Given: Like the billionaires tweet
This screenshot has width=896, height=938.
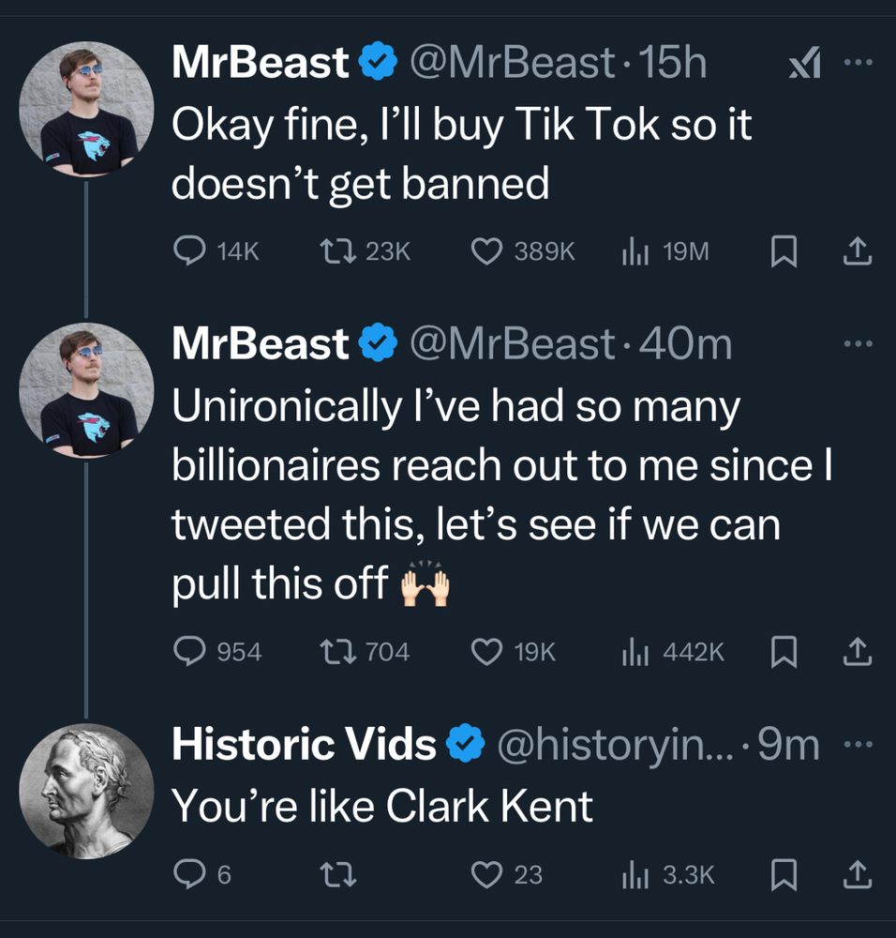Looking at the screenshot, I should pyautogui.click(x=486, y=651).
